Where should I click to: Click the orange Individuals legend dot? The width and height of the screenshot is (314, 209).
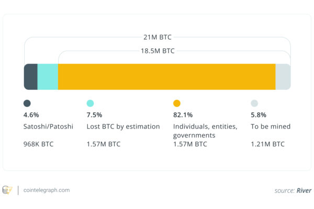(x=176, y=103)
